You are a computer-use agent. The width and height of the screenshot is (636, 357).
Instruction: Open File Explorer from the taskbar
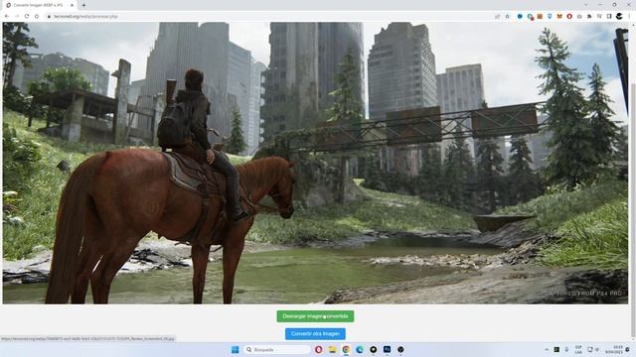click(x=332, y=349)
